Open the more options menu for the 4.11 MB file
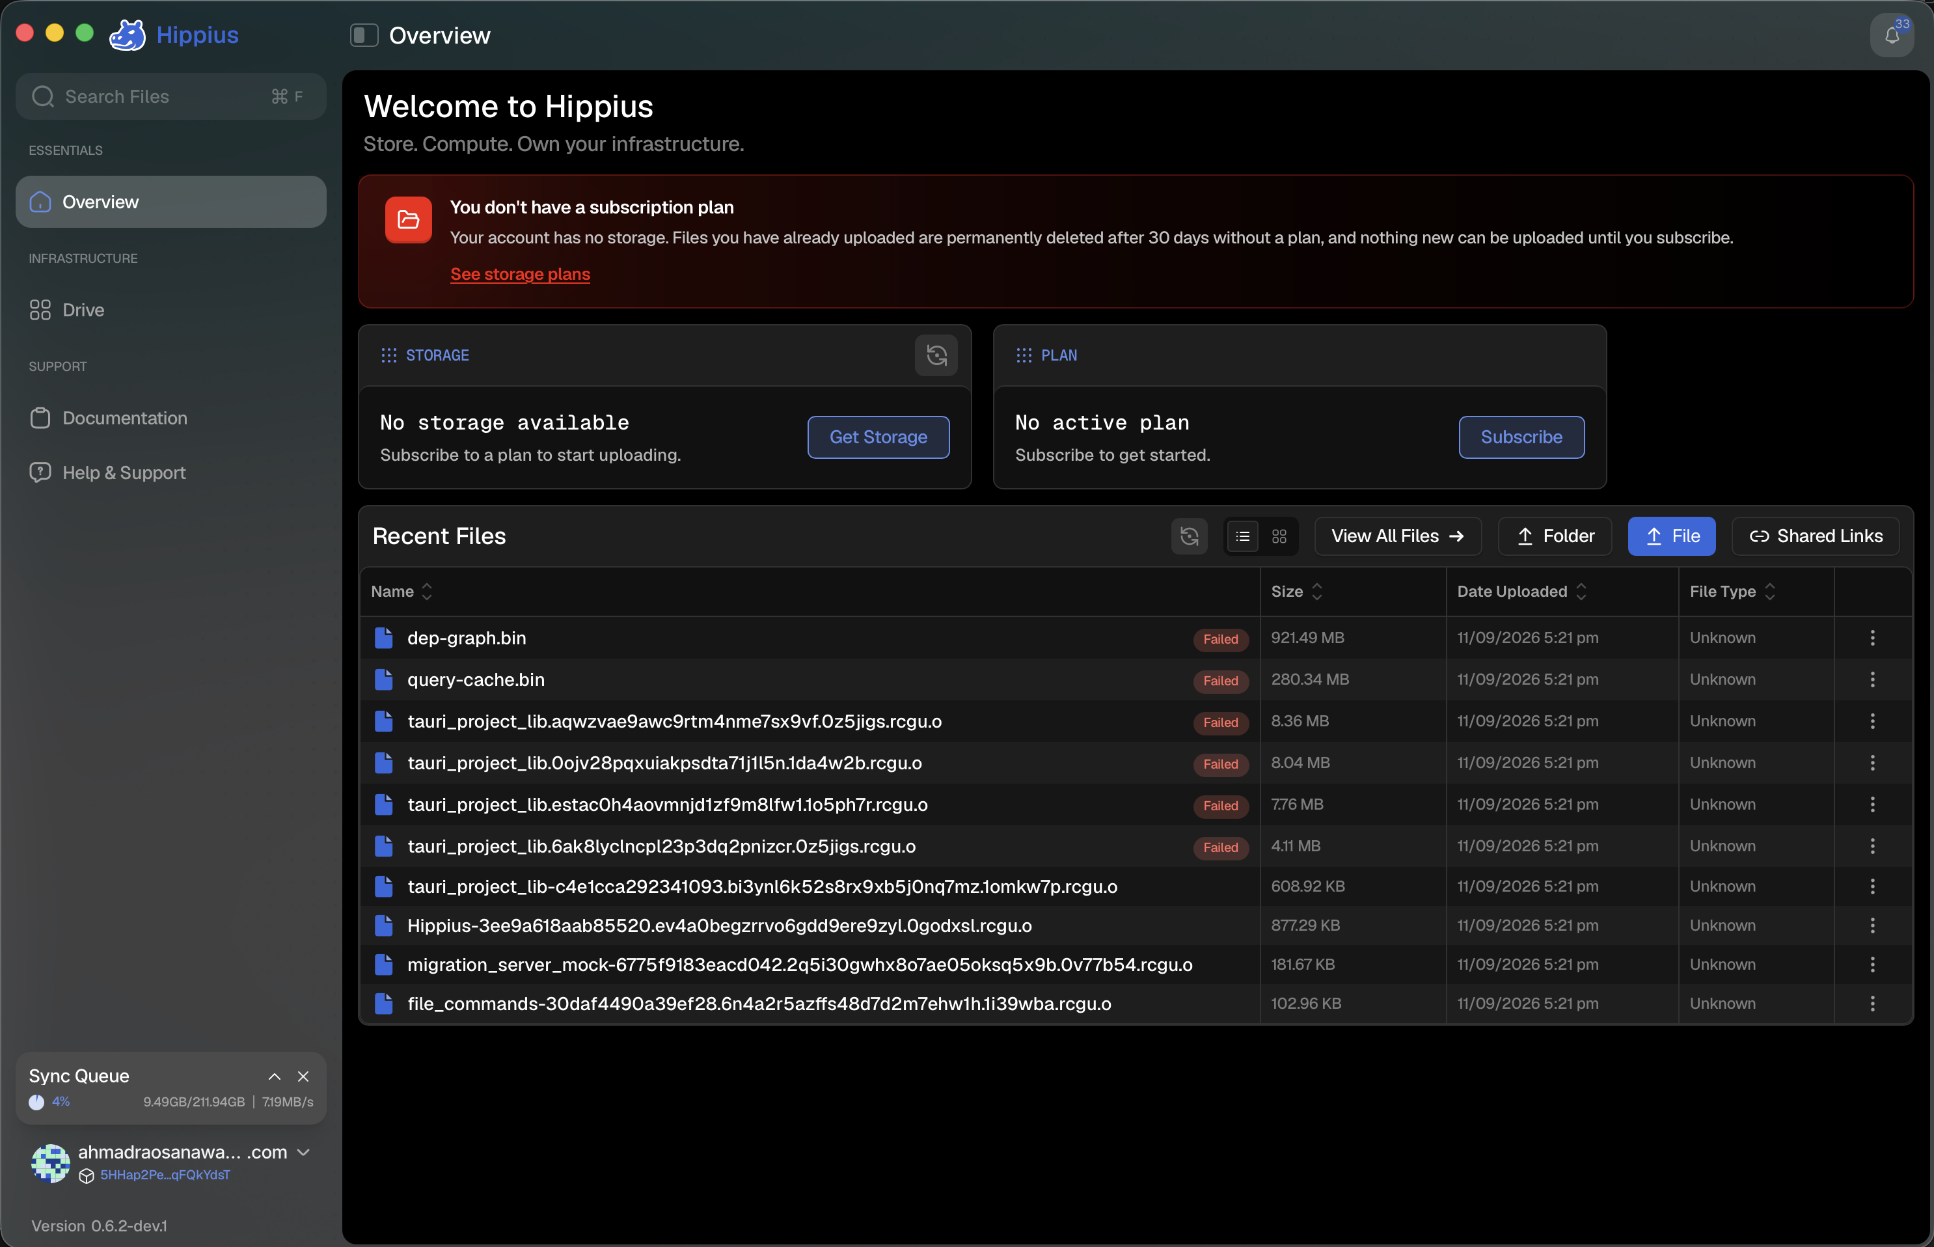The image size is (1934, 1247). 1872,846
